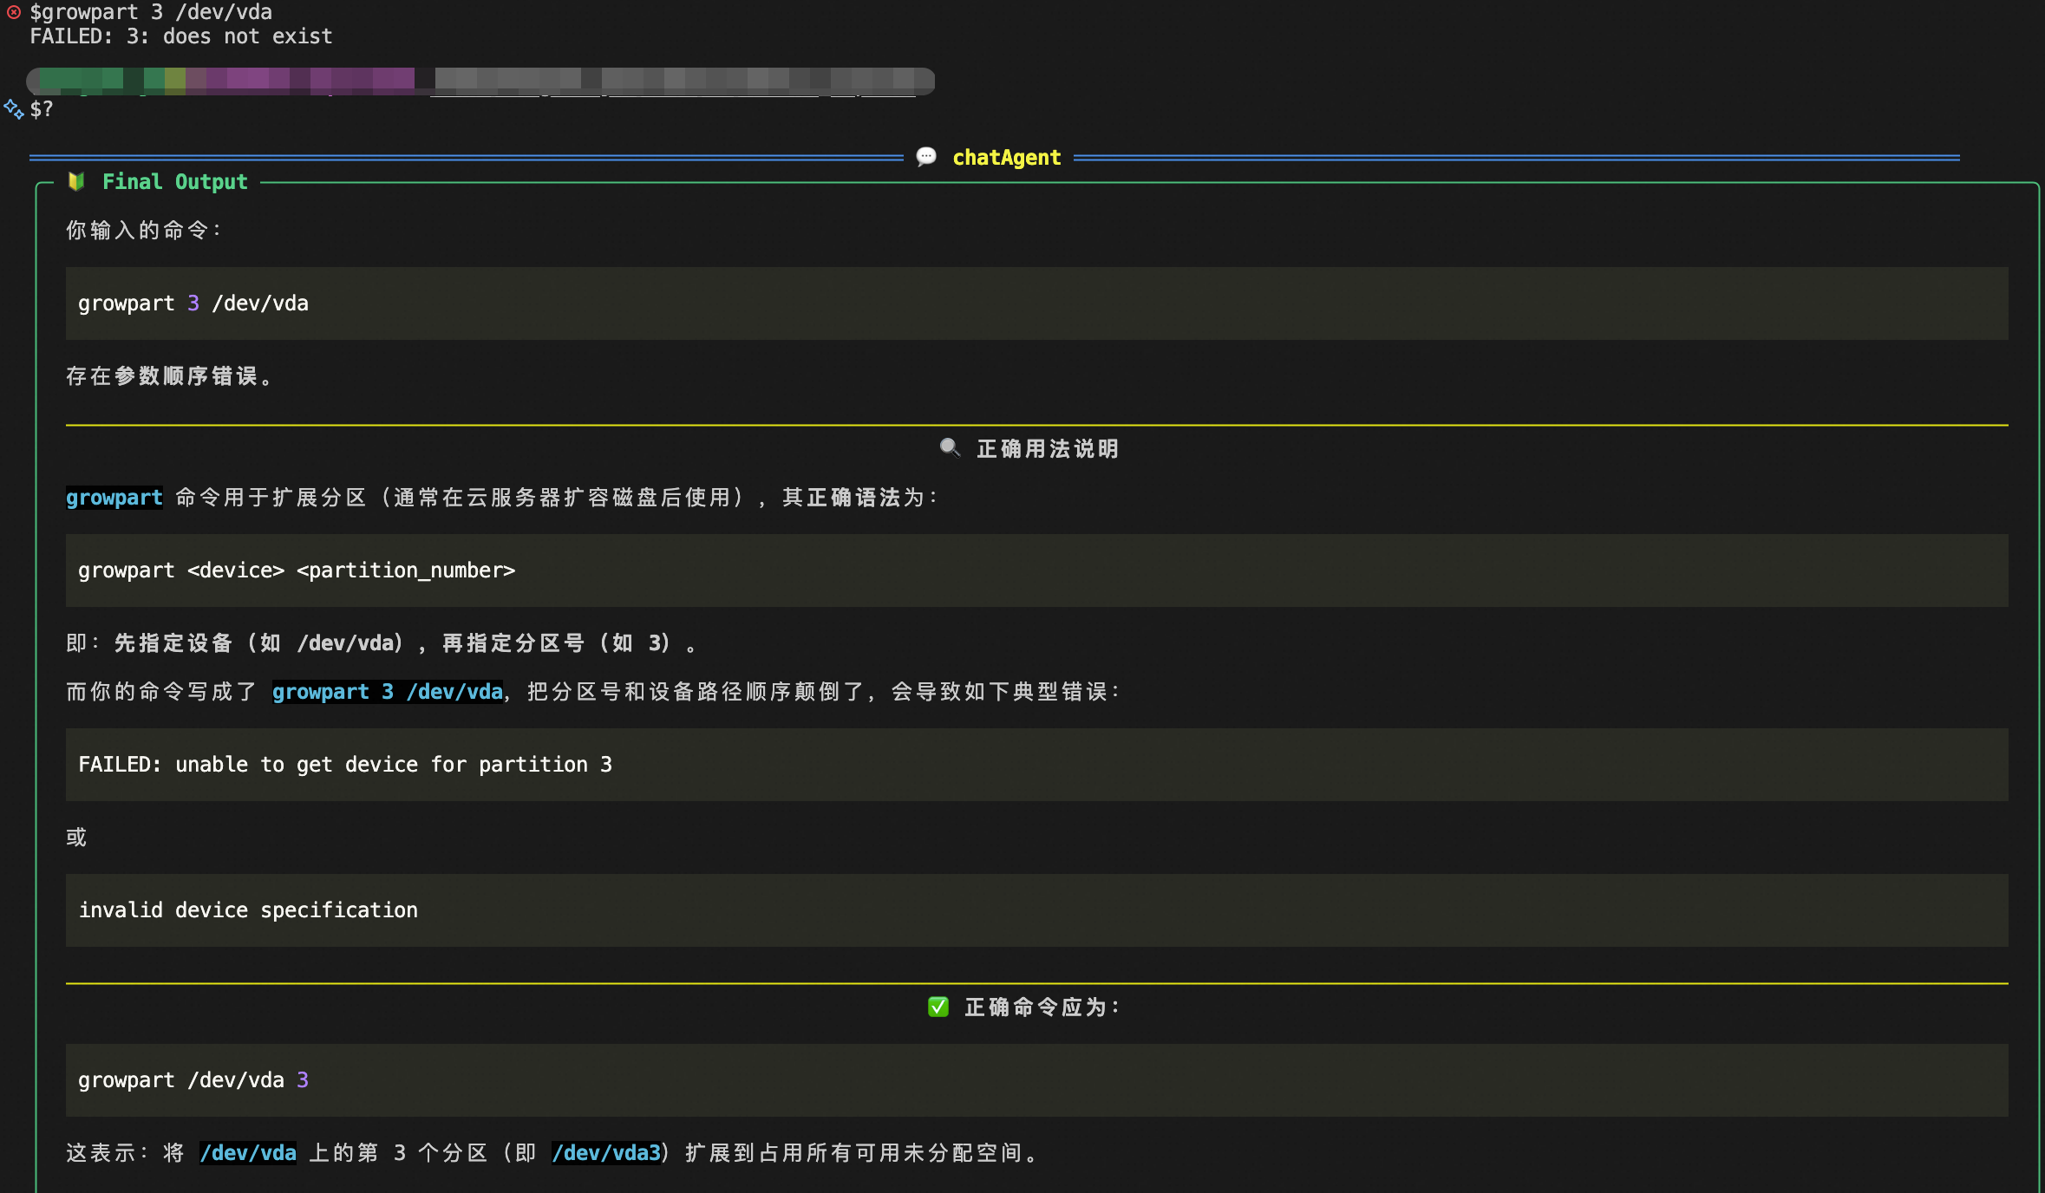Click the 'growpart /dev/vda 3' correct command block
The image size is (2045, 1193).
[x=193, y=1080]
